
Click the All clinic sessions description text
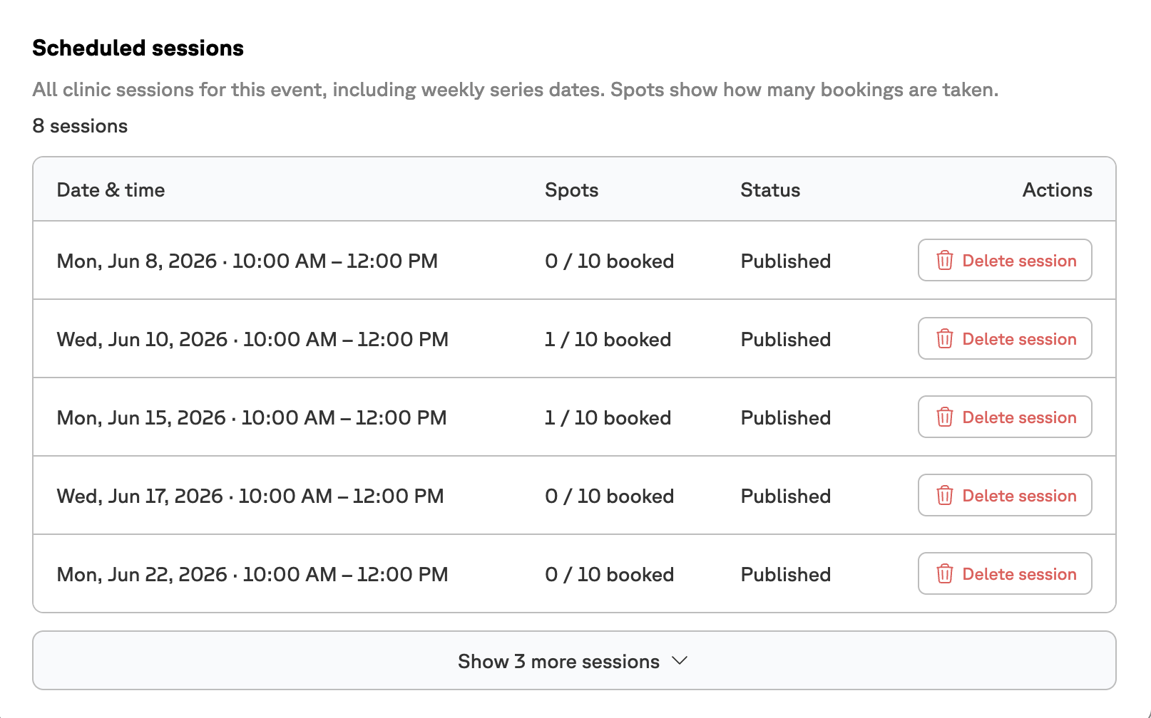click(516, 90)
